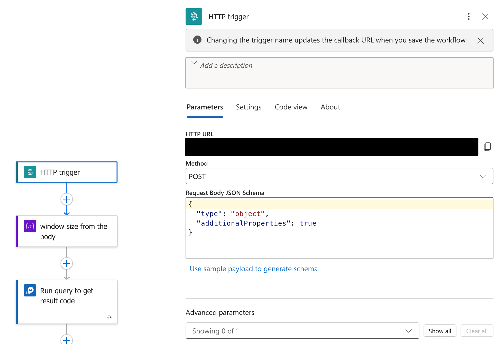Image resolution: width=495 pixels, height=344 pixels.
Task: Click the Clear all button
Action: click(477, 331)
